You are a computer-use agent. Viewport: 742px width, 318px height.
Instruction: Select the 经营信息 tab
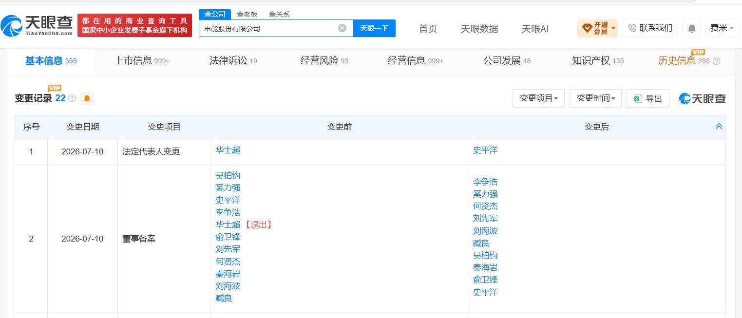(416, 61)
